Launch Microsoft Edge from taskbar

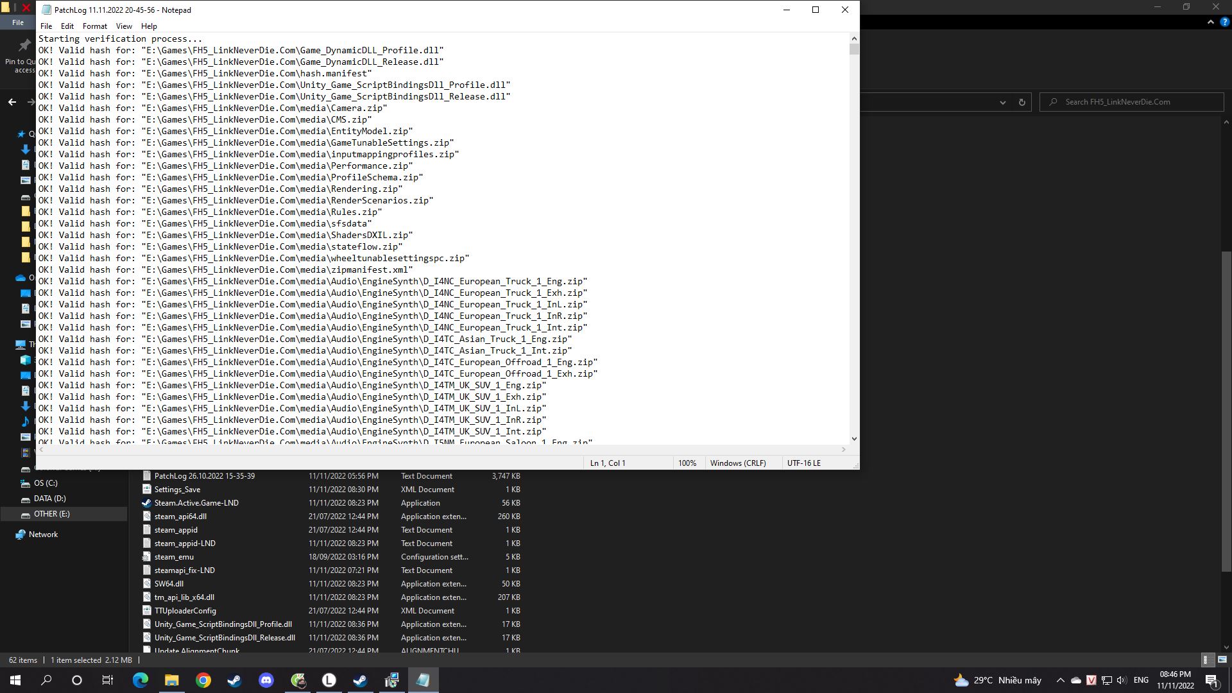[x=140, y=680]
